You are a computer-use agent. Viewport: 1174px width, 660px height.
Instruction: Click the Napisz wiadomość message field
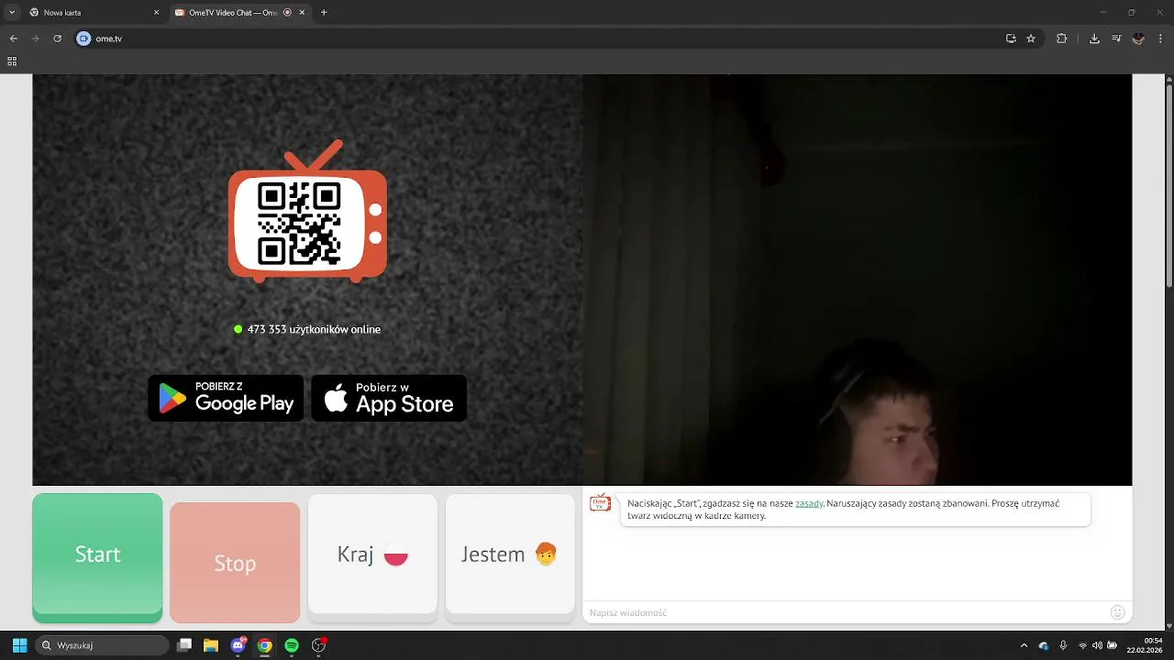click(844, 612)
